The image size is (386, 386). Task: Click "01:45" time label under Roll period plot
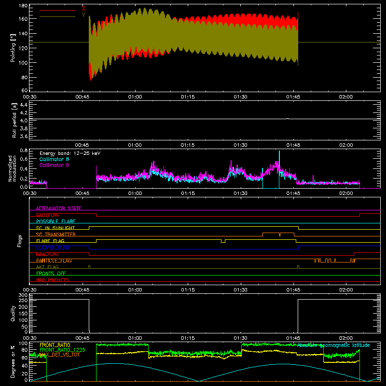pyautogui.click(x=293, y=145)
